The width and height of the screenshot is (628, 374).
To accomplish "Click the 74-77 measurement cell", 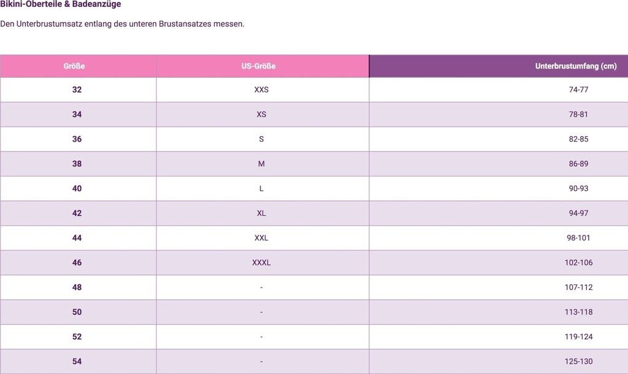I will click(x=578, y=90).
